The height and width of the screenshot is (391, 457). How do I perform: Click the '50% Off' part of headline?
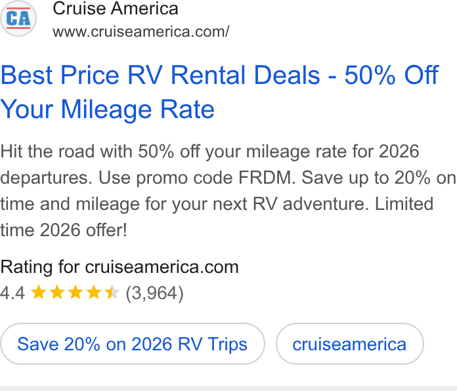(391, 75)
